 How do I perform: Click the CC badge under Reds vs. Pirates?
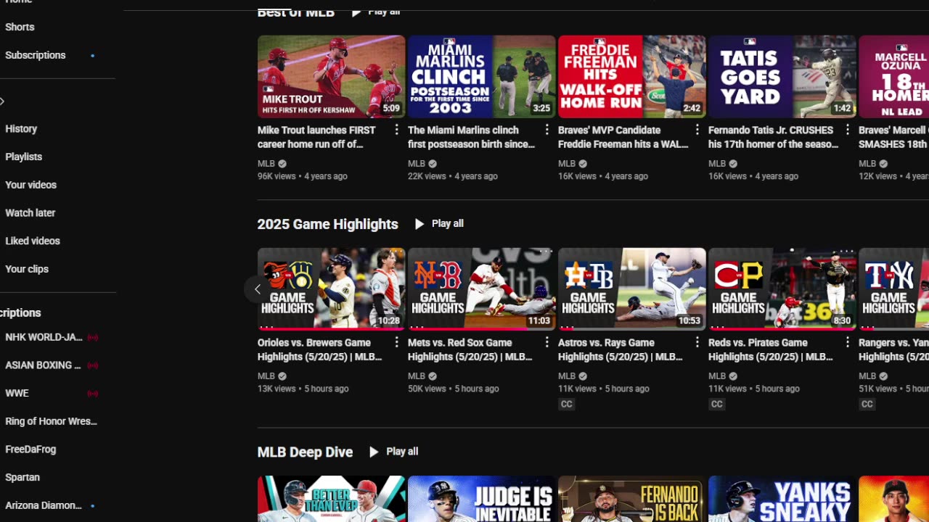[717, 404]
